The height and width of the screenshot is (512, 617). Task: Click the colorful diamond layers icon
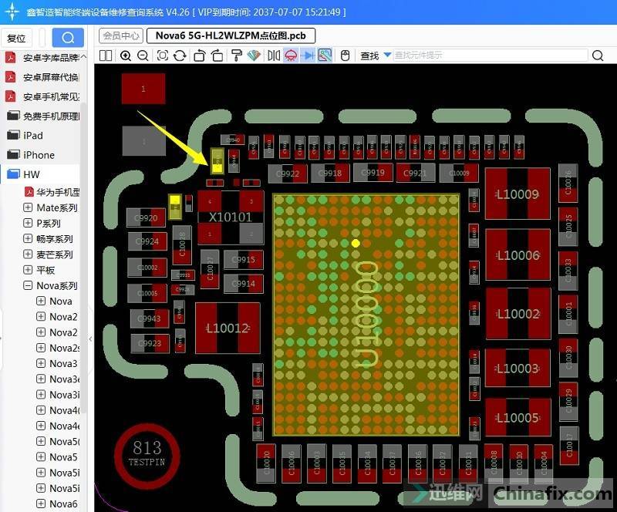(x=254, y=56)
